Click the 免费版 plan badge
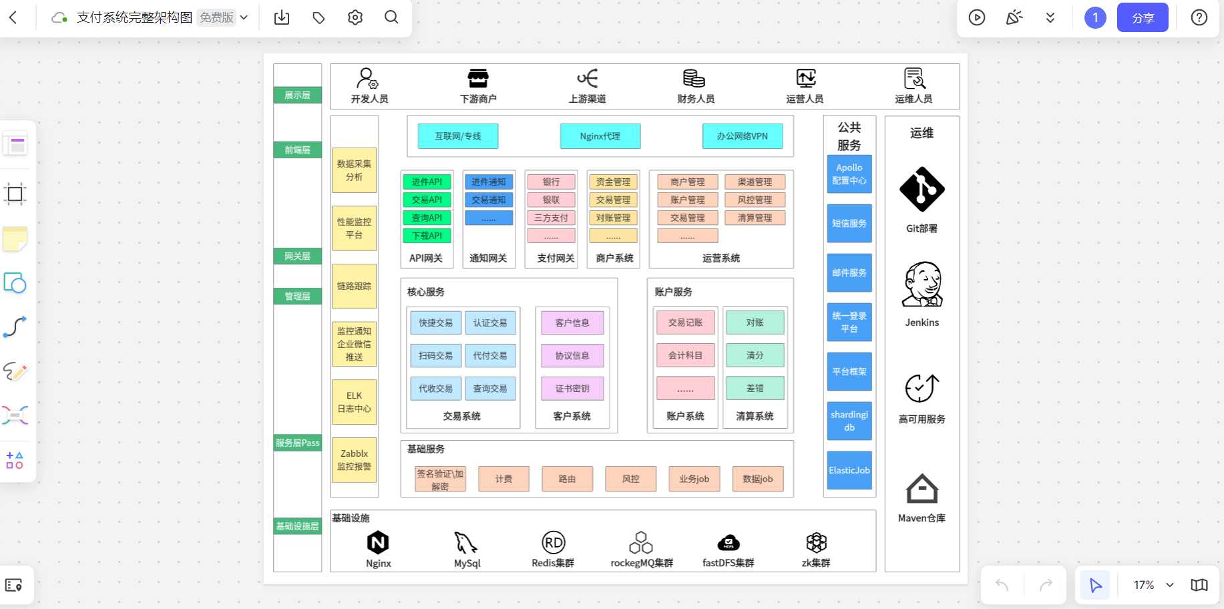The width and height of the screenshot is (1224, 609). [x=216, y=18]
